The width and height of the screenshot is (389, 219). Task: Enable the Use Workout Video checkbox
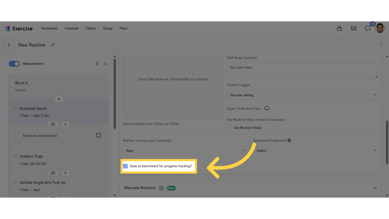pyautogui.click(x=229, y=127)
